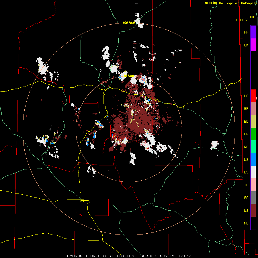Select the white DS color swatch
The height and width of the screenshot is (258, 258).
tap(253, 172)
